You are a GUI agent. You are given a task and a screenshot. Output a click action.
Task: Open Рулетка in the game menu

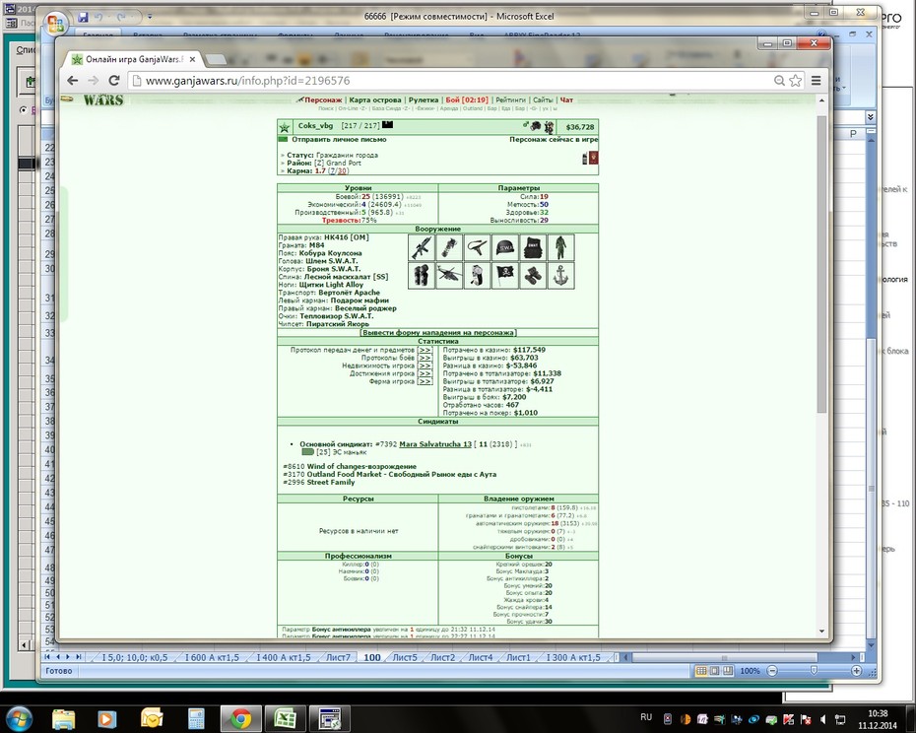coord(424,100)
